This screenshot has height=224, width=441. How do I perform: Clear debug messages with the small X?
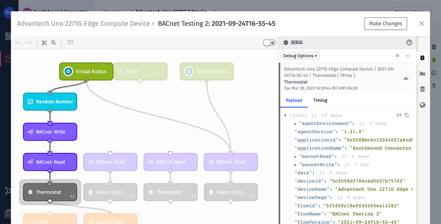click(x=408, y=56)
